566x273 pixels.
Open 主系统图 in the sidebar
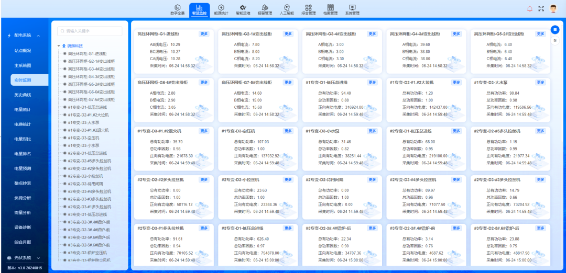point(23,65)
